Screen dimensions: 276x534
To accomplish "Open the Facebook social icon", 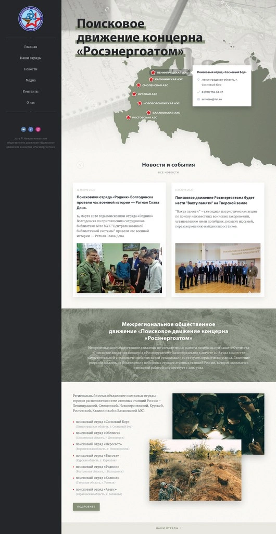I will pyautogui.click(x=31, y=129).
